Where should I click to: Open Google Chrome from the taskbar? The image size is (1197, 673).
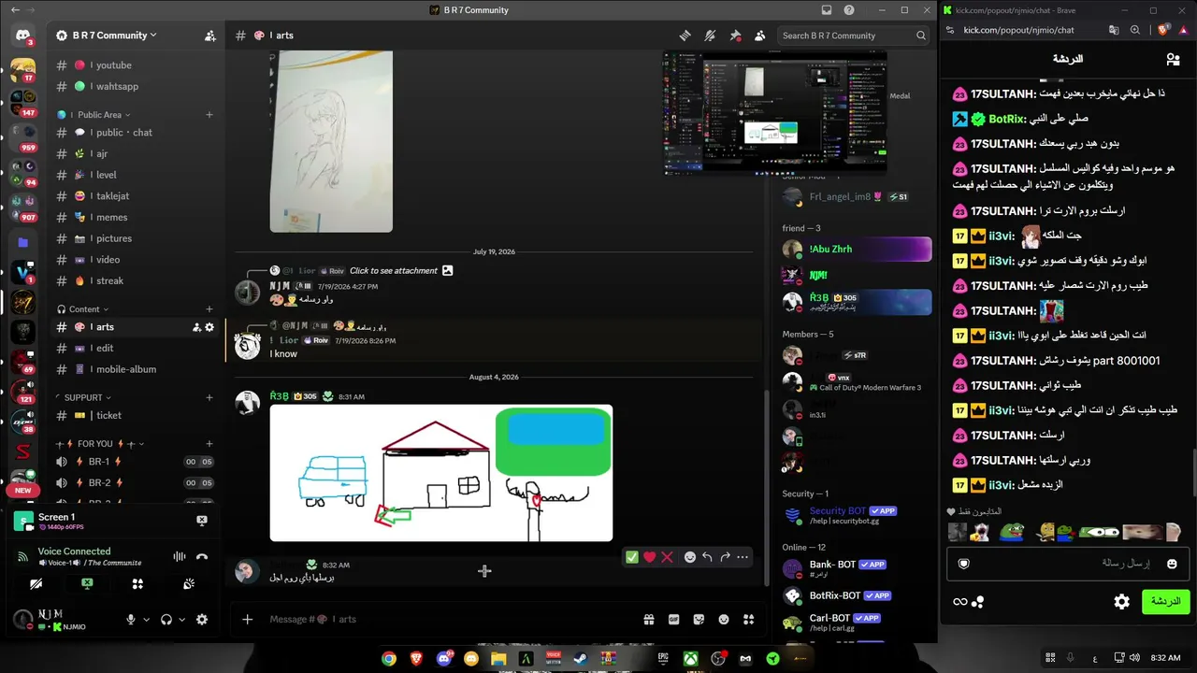point(389,659)
